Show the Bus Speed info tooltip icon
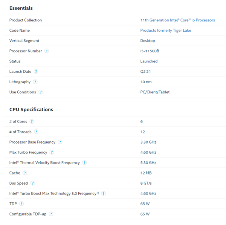Image resolution: width=226 pixels, height=225 pixels. (32, 183)
